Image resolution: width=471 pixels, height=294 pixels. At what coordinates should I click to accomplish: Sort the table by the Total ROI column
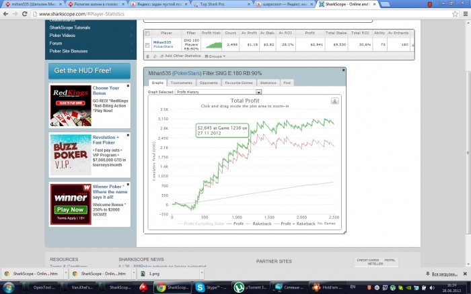pos(360,33)
